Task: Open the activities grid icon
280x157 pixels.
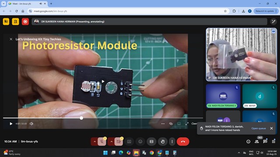Action: pyautogui.click(x=273, y=141)
